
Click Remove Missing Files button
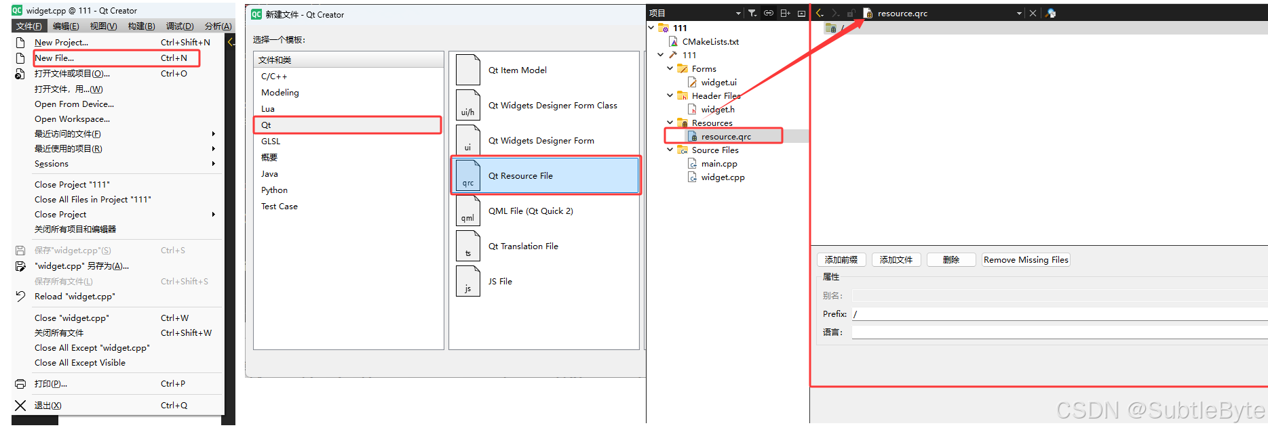pos(1026,260)
